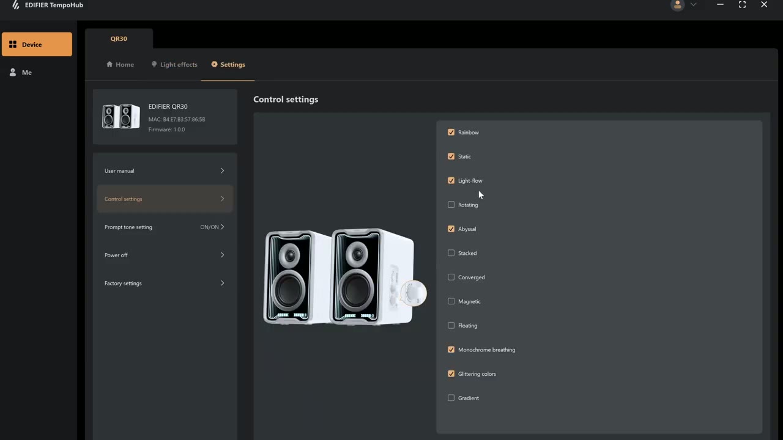Image resolution: width=783 pixels, height=440 pixels.
Task: Enter fullscreen mode
Action: [x=742, y=5]
